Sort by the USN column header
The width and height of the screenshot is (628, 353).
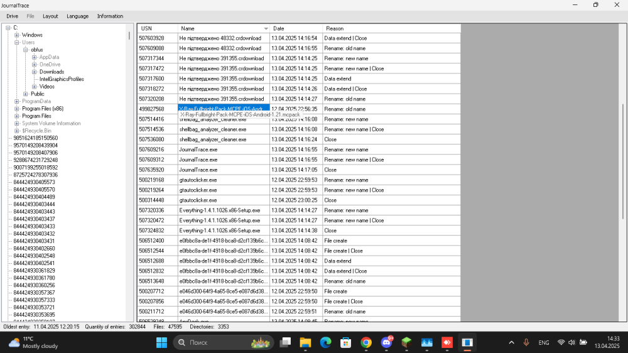point(158,28)
